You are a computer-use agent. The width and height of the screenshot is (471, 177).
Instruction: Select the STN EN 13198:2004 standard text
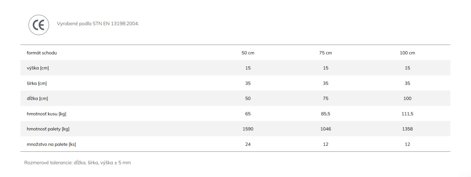98,24
